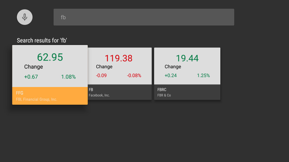The height and width of the screenshot is (162, 289).
Task: Click 'Change' label on the FBRC card
Action: pos(173,67)
